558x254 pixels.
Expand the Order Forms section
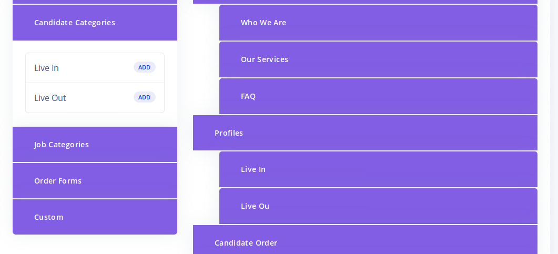[95, 181]
